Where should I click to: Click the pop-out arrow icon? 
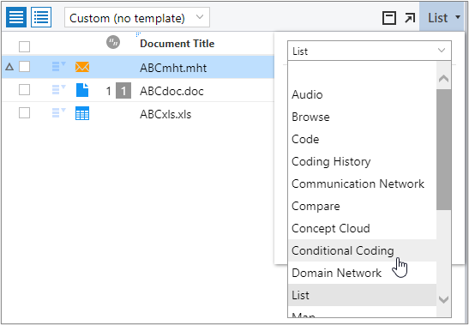point(410,18)
